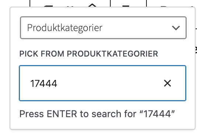Focus the search field containing 17444
Viewport: 197px width, 136px height.
coord(103,83)
